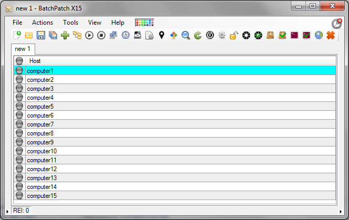Click the "REI: 0" status bar entry
The width and height of the screenshot is (349, 220).
pyautogui.click(x=21, y=211)
